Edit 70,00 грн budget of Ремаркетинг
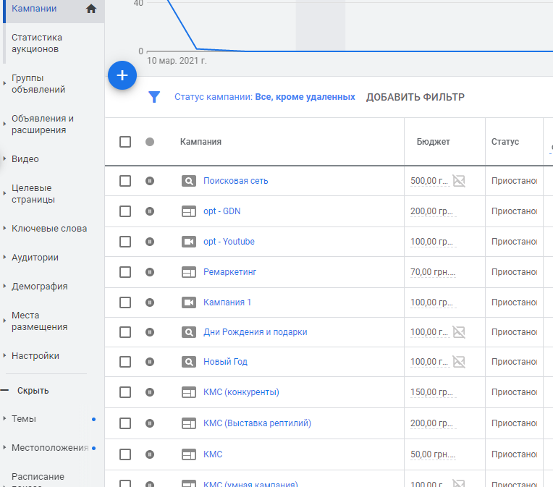The image size is (553, 487). [x=433, y=272]
